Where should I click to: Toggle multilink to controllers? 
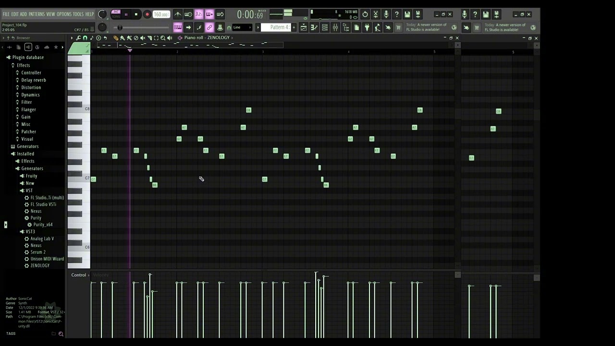209,27
